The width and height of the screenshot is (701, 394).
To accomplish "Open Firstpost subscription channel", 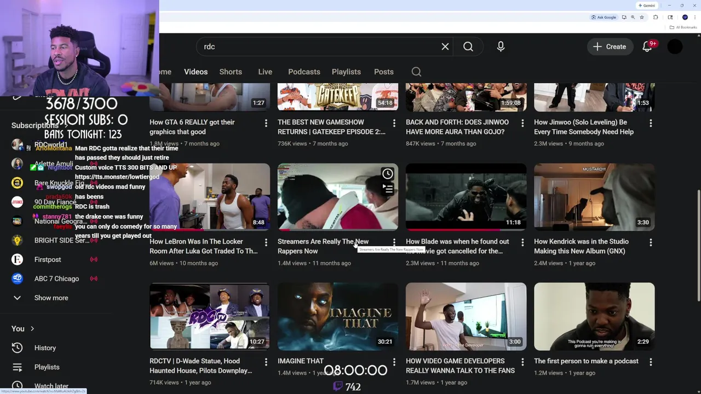I will (x=55, y=259).
